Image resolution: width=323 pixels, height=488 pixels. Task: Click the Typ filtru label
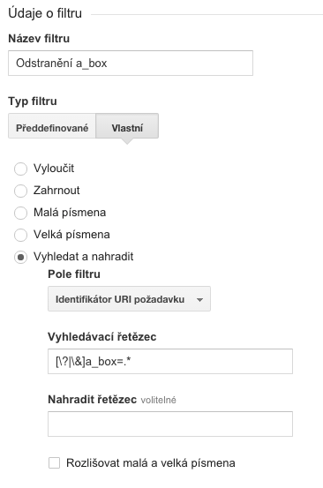tap(33, 101)
